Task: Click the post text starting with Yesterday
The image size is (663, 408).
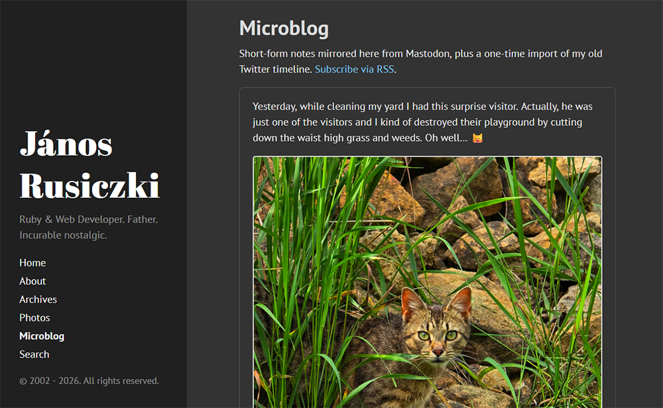Action: click(422, 122)
